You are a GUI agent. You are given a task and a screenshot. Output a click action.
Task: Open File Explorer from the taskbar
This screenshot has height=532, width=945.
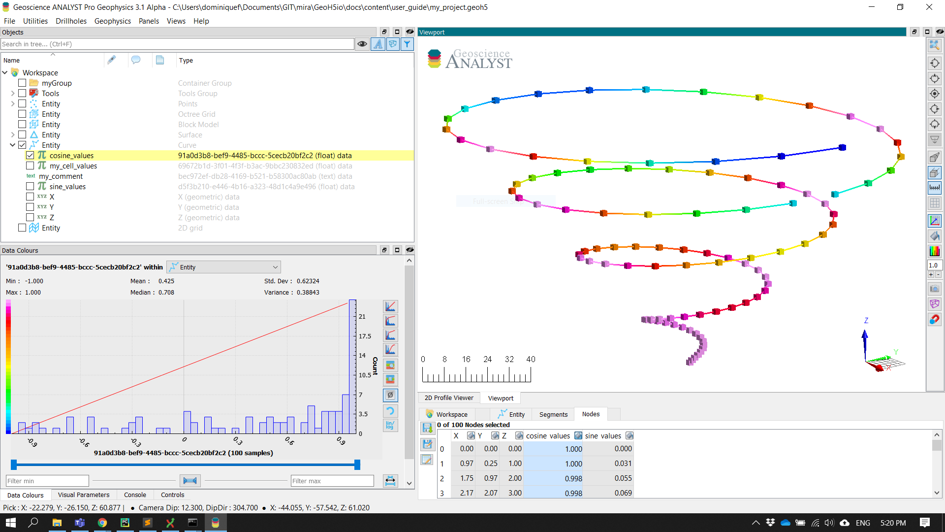pyautogui.click(x=57, y=523)
